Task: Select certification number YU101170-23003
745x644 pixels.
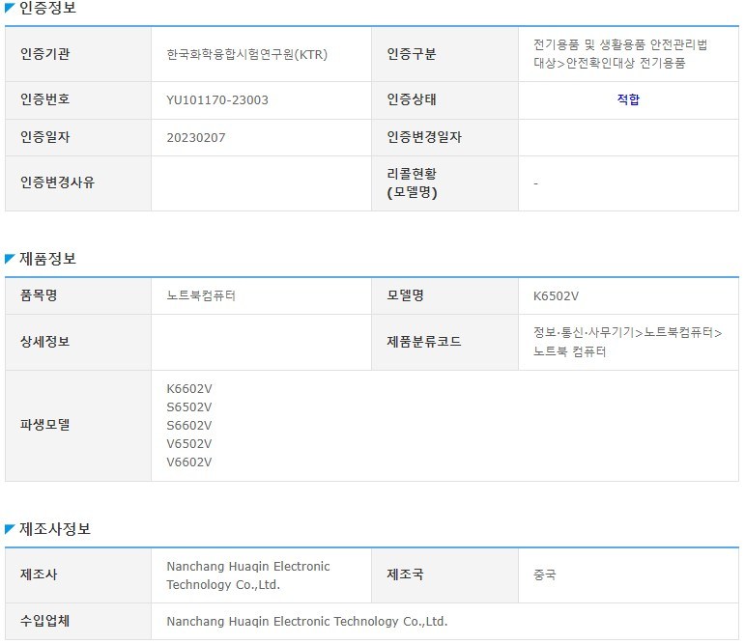Action: coord(217,99)
